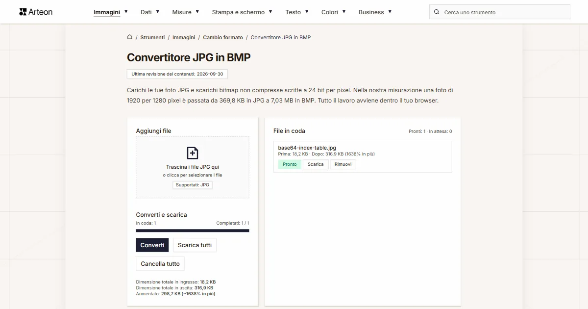Click the conversion progress bar
This screenshot has height=309, width=588.
point(193,231)
